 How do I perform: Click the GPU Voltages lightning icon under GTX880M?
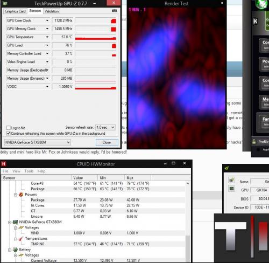pos(21,227)
